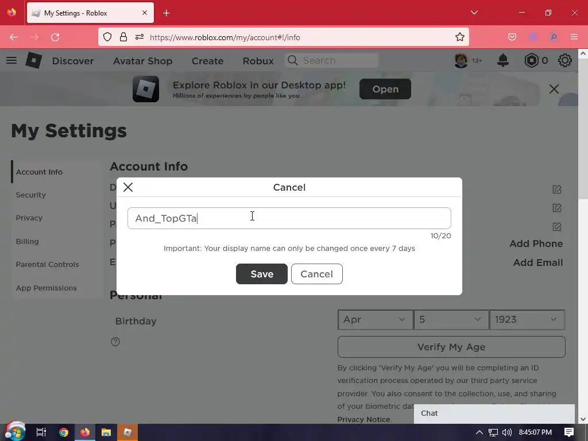Click the display name text field
Screen dimensions: 588x441
(289, 218)
